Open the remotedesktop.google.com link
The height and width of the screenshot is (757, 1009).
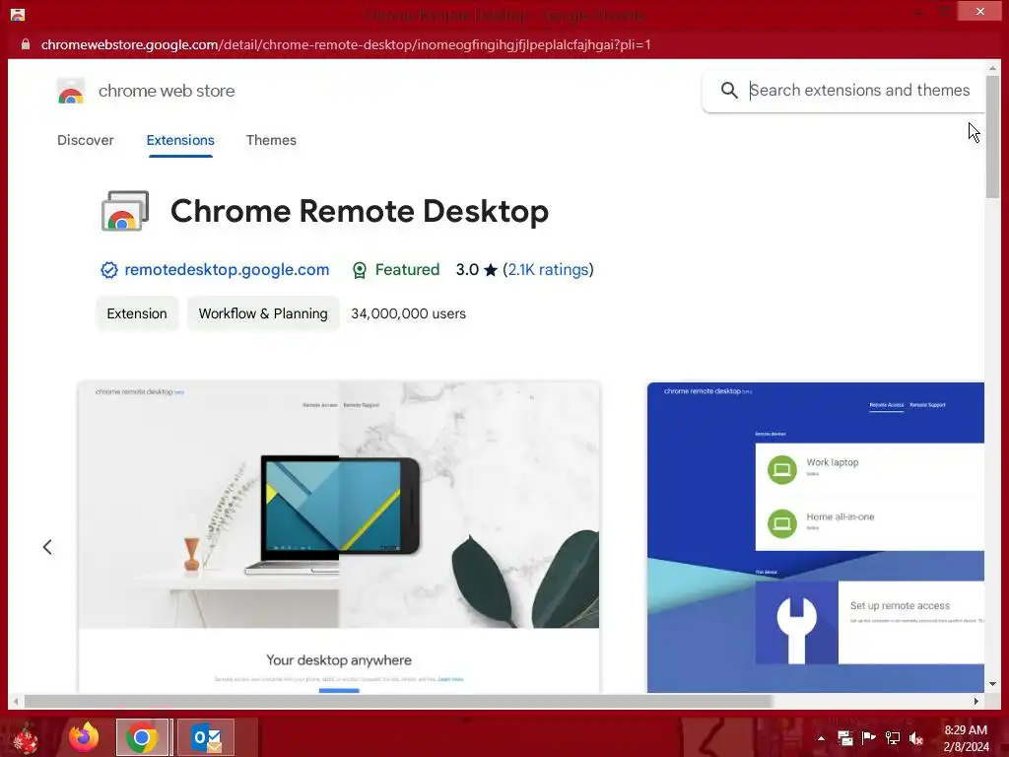click(x=227, y=270)
